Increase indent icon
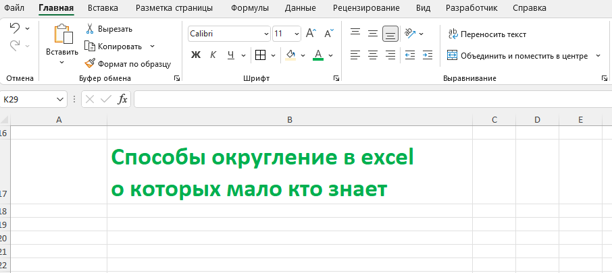 (428, 55)
